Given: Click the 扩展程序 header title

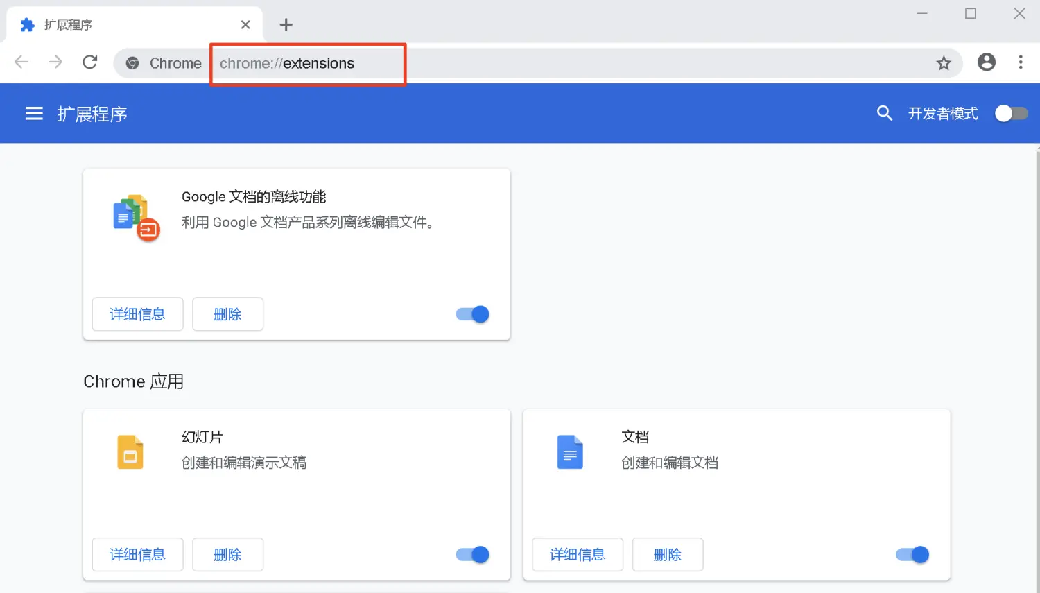Looking at the screenshot, I should pyautogui.click(x=92, y=114).
